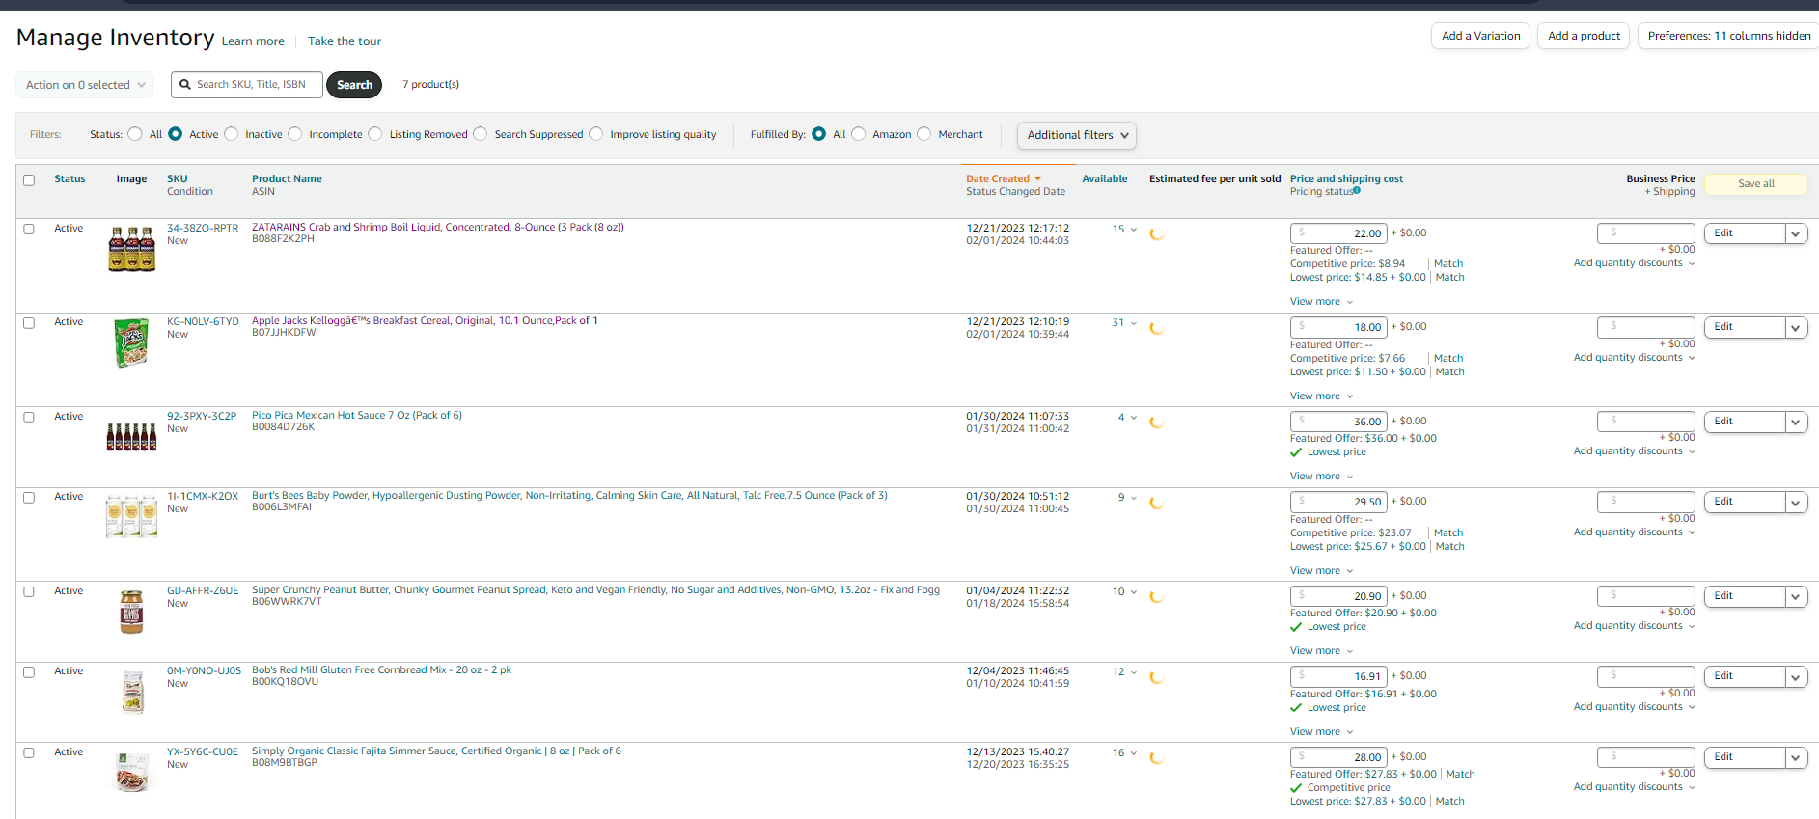Click the price field showing 22.00
This screenshot has height=819, width=1819.
(1338, 233)
